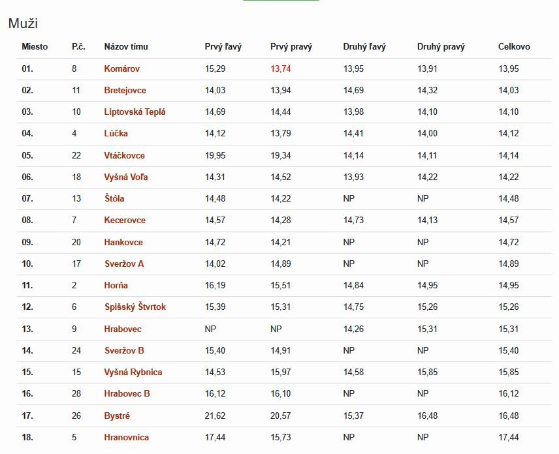Click the Hrabovec team name in row 13
Screen dimensions: 559x454
(123, 329)
